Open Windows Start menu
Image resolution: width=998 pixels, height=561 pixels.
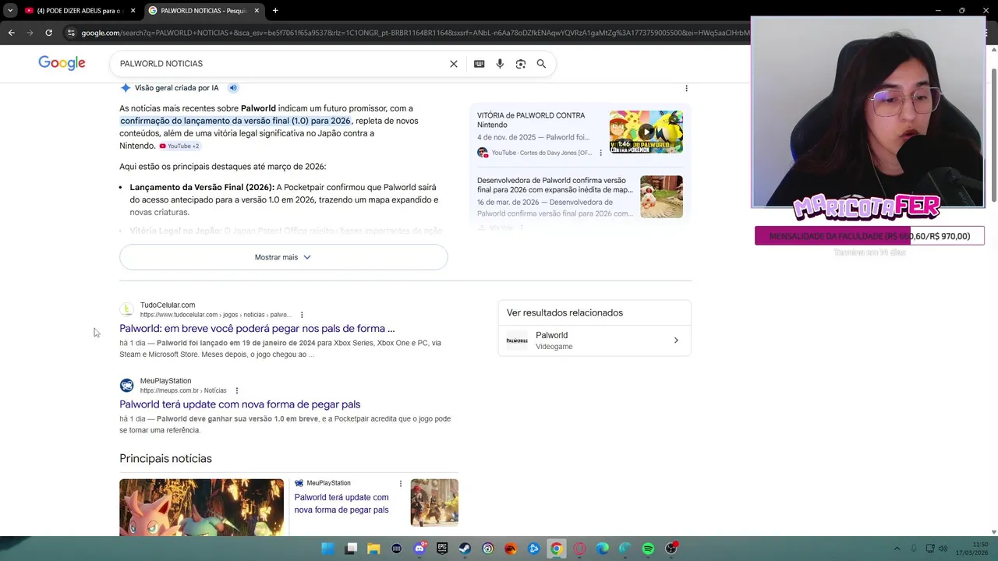[327, 549]
